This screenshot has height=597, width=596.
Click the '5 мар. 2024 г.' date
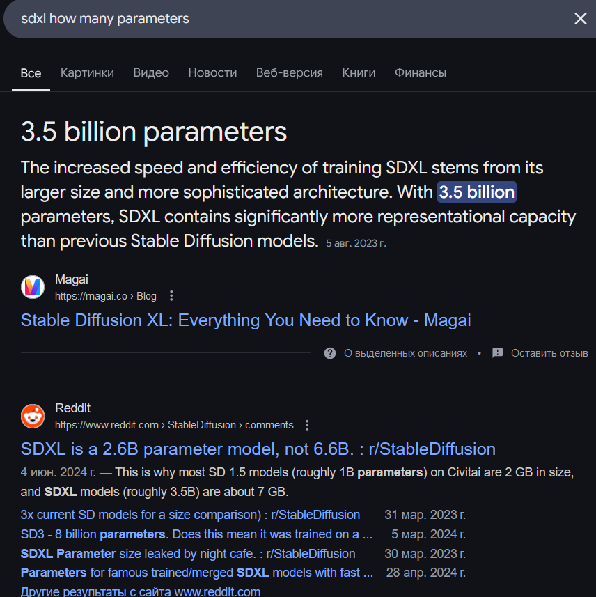click(428, 534)
